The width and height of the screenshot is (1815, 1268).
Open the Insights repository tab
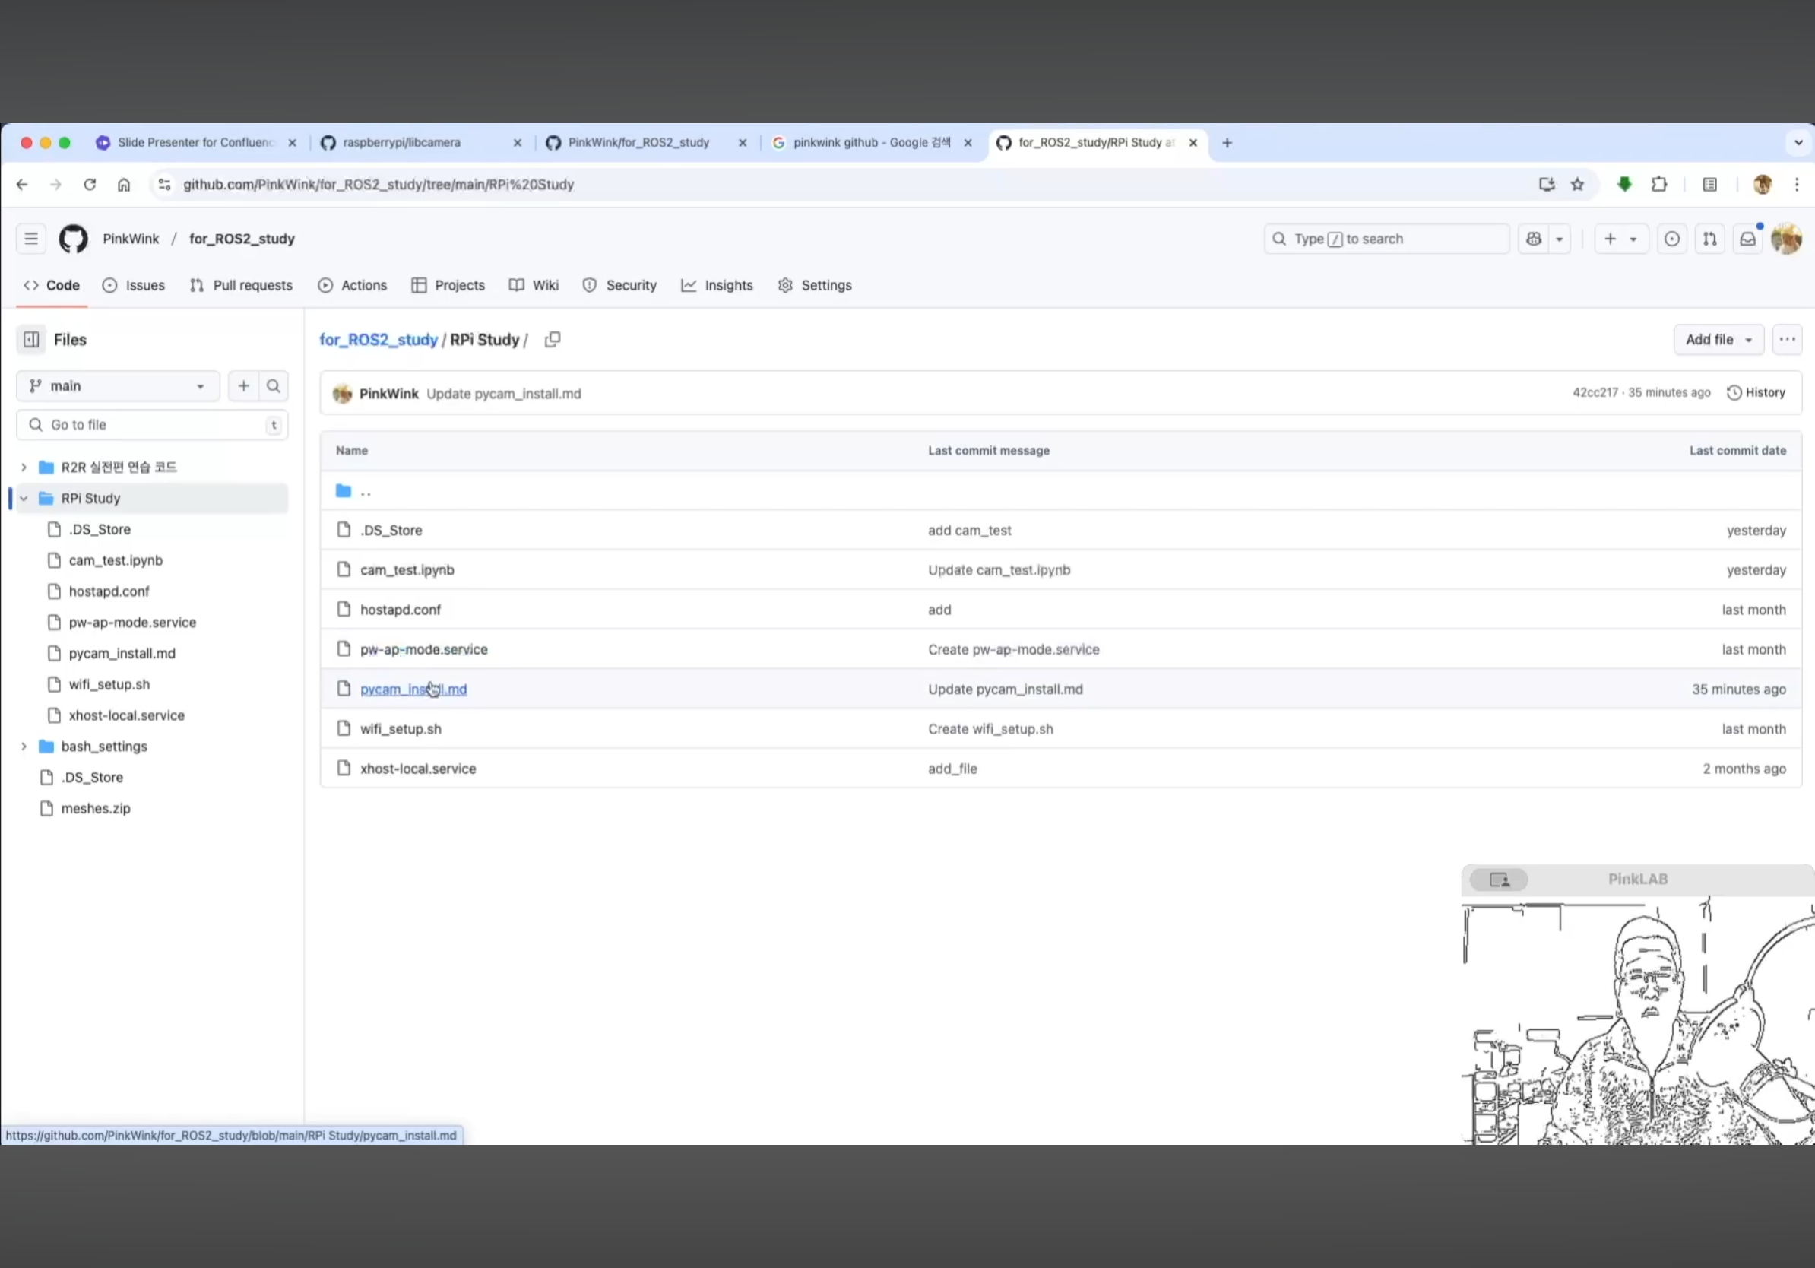(717, 285)
